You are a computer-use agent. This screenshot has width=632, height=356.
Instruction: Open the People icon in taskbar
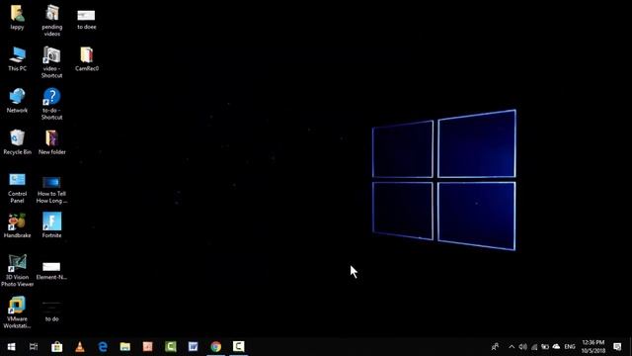496,347
